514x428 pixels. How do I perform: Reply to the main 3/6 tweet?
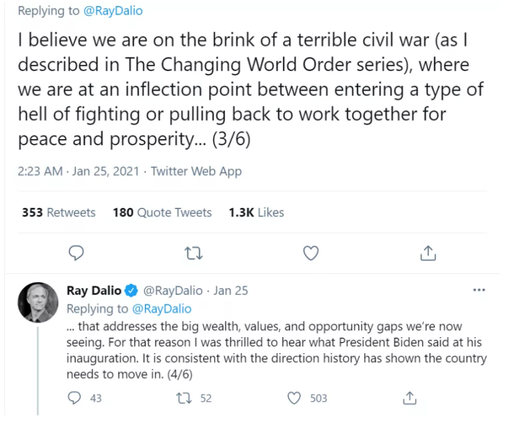pyautogui.click(x=76, y=252)
